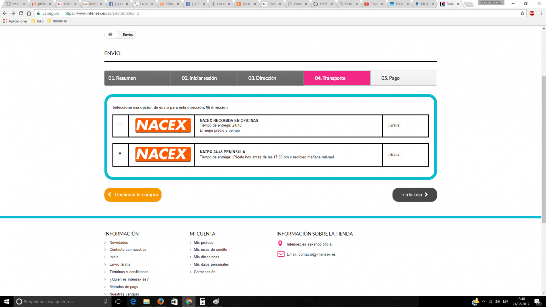
Task: Open File Explorer from the taskbar
Action: 146,302
